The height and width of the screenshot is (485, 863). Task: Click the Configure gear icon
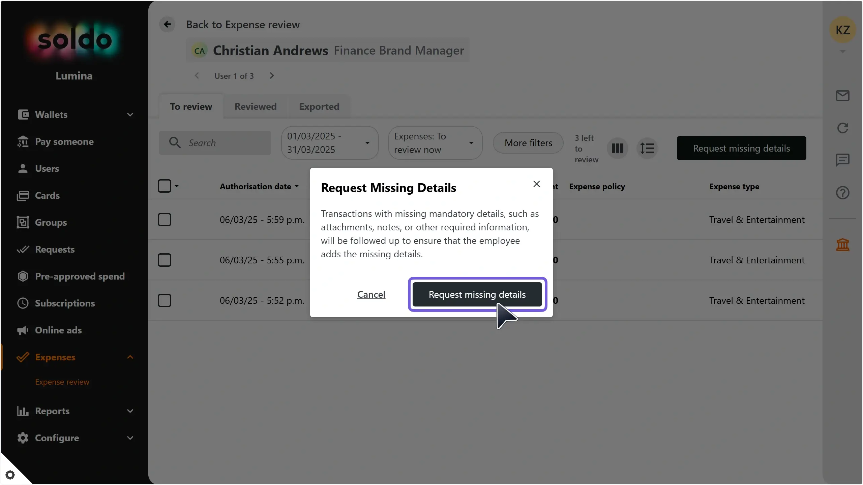(x=23, y=438)
